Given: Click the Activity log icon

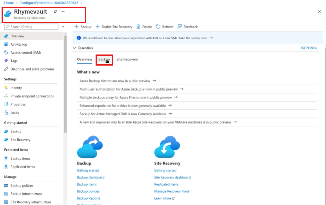Looking at the screenshot, I should click(x=6, y=44).
